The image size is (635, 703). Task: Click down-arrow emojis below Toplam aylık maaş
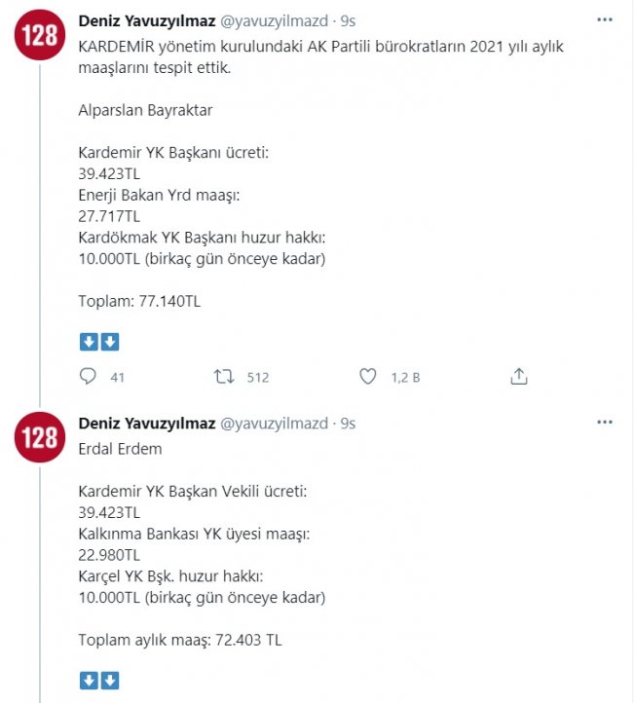[x=99, y=681]
